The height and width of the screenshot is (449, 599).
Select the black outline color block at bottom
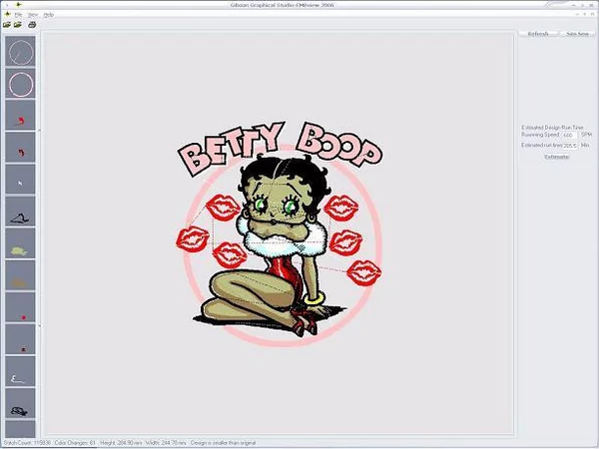20,404
